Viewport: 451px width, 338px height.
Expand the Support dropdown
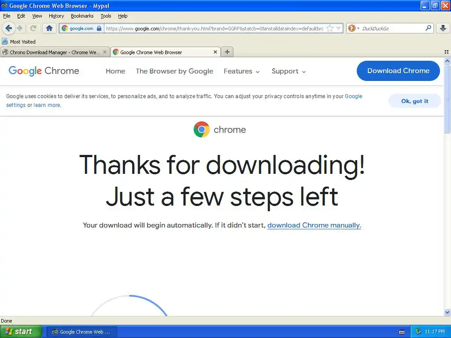(x=288, y=71)
